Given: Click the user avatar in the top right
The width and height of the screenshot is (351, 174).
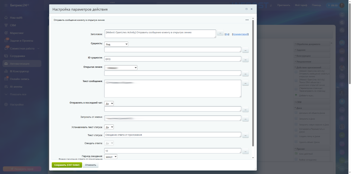Looking at the screenshot, I should pyautogui.click(x=342, y=5).
